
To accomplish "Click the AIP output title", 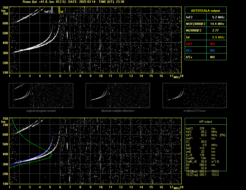I will 206,122.
